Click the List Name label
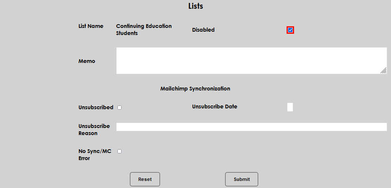Screen dimensions: 391x188 point(91,26)
